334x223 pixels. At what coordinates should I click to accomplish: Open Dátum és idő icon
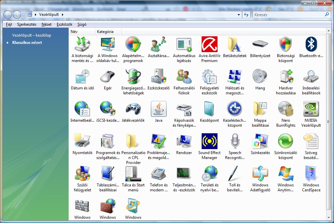pyautogui.click(x=83, y=77)
